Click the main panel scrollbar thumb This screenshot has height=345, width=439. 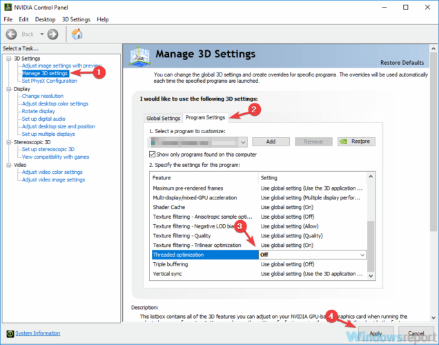[433, 141]
